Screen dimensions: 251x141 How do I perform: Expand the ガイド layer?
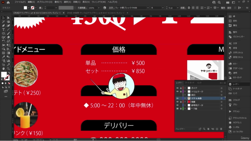tap(185, 88)
